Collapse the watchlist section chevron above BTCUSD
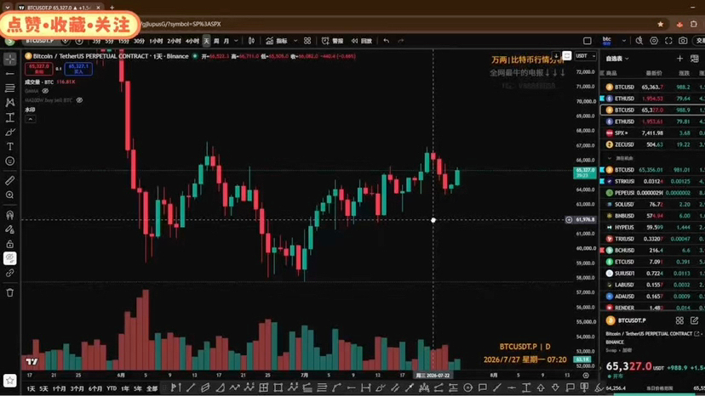Image resolution: width=705 pixels, height=396 pixels. click(610, 159)
